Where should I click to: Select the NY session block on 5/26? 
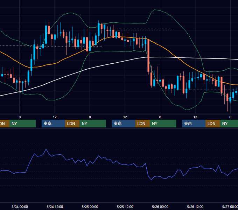(229, 124)
